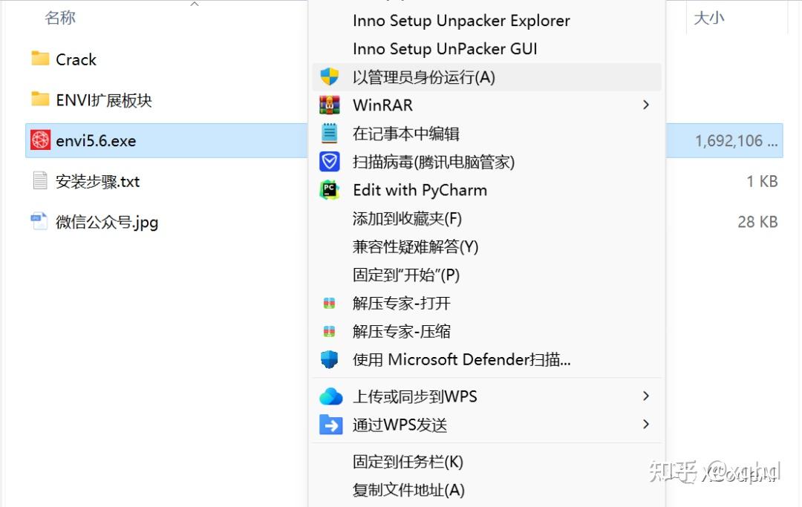802x507 pixels.
Task: Click the Tencent PC Manager shield icon
Action: pyautogui.click(x=330, y=162)
